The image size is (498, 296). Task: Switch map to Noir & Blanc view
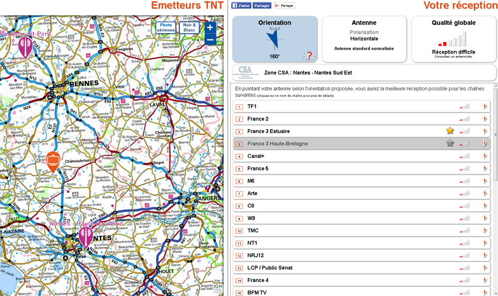(x=189, y=27)
